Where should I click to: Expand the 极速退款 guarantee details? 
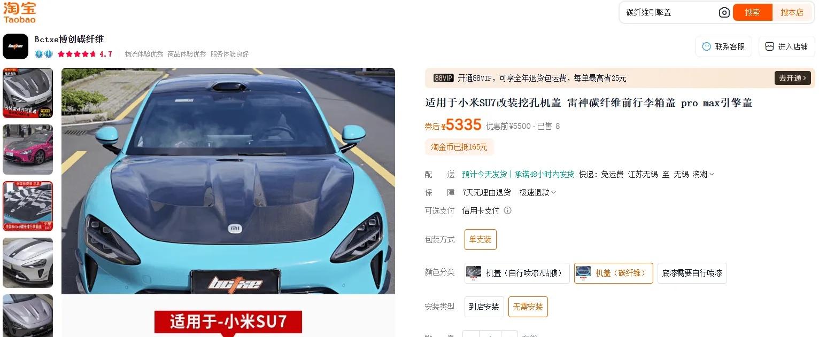538,192
